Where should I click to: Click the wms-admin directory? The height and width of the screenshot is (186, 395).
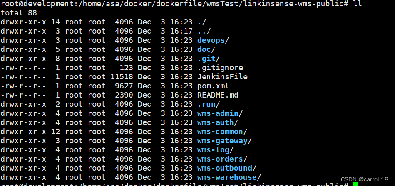coord(218,113)
